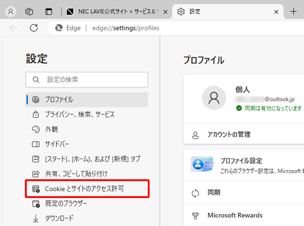Viewport: 304px width, 226px height.
Task: Reload the page with refresh icon
Action: (x=34, y=28)
